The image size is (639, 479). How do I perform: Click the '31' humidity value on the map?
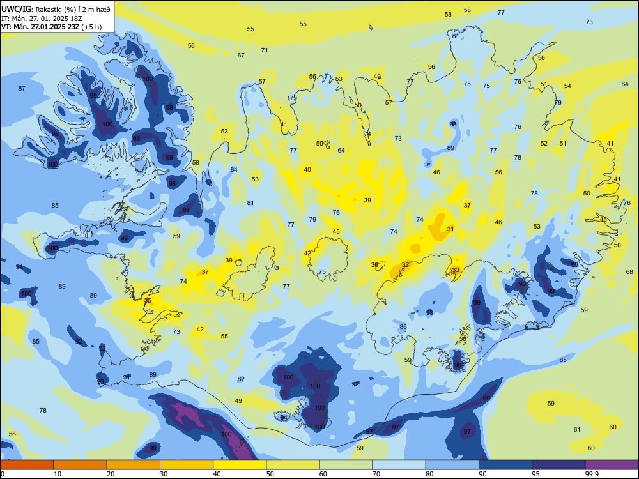pyautogui.click(x=450, y=229)
